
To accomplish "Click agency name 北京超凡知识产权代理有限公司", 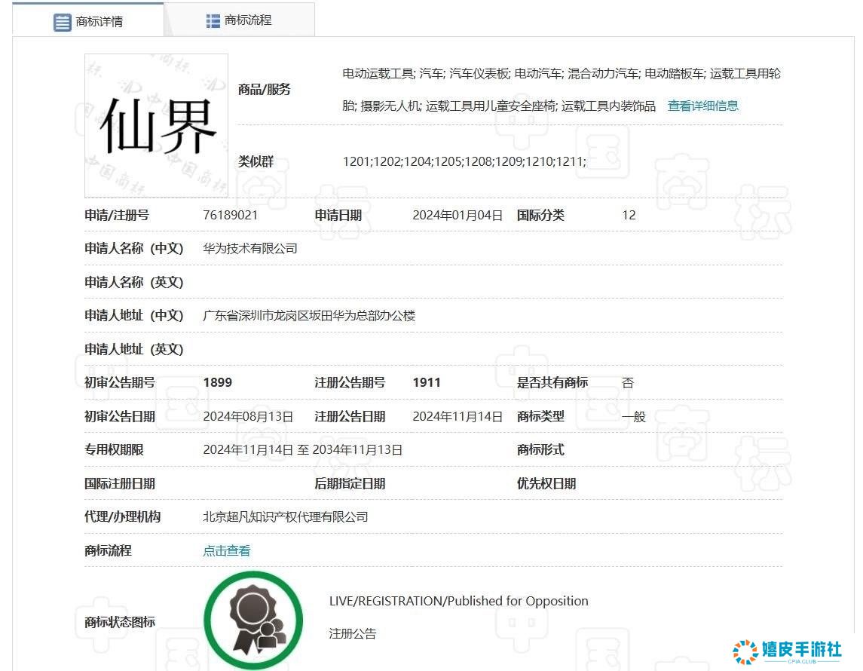I will tap(286, 516).
